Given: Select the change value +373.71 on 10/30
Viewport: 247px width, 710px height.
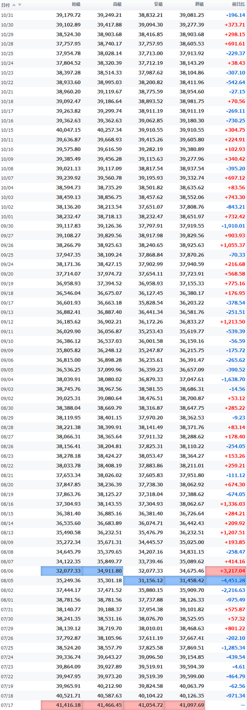Looking at the screenshot, I should 234,24.
